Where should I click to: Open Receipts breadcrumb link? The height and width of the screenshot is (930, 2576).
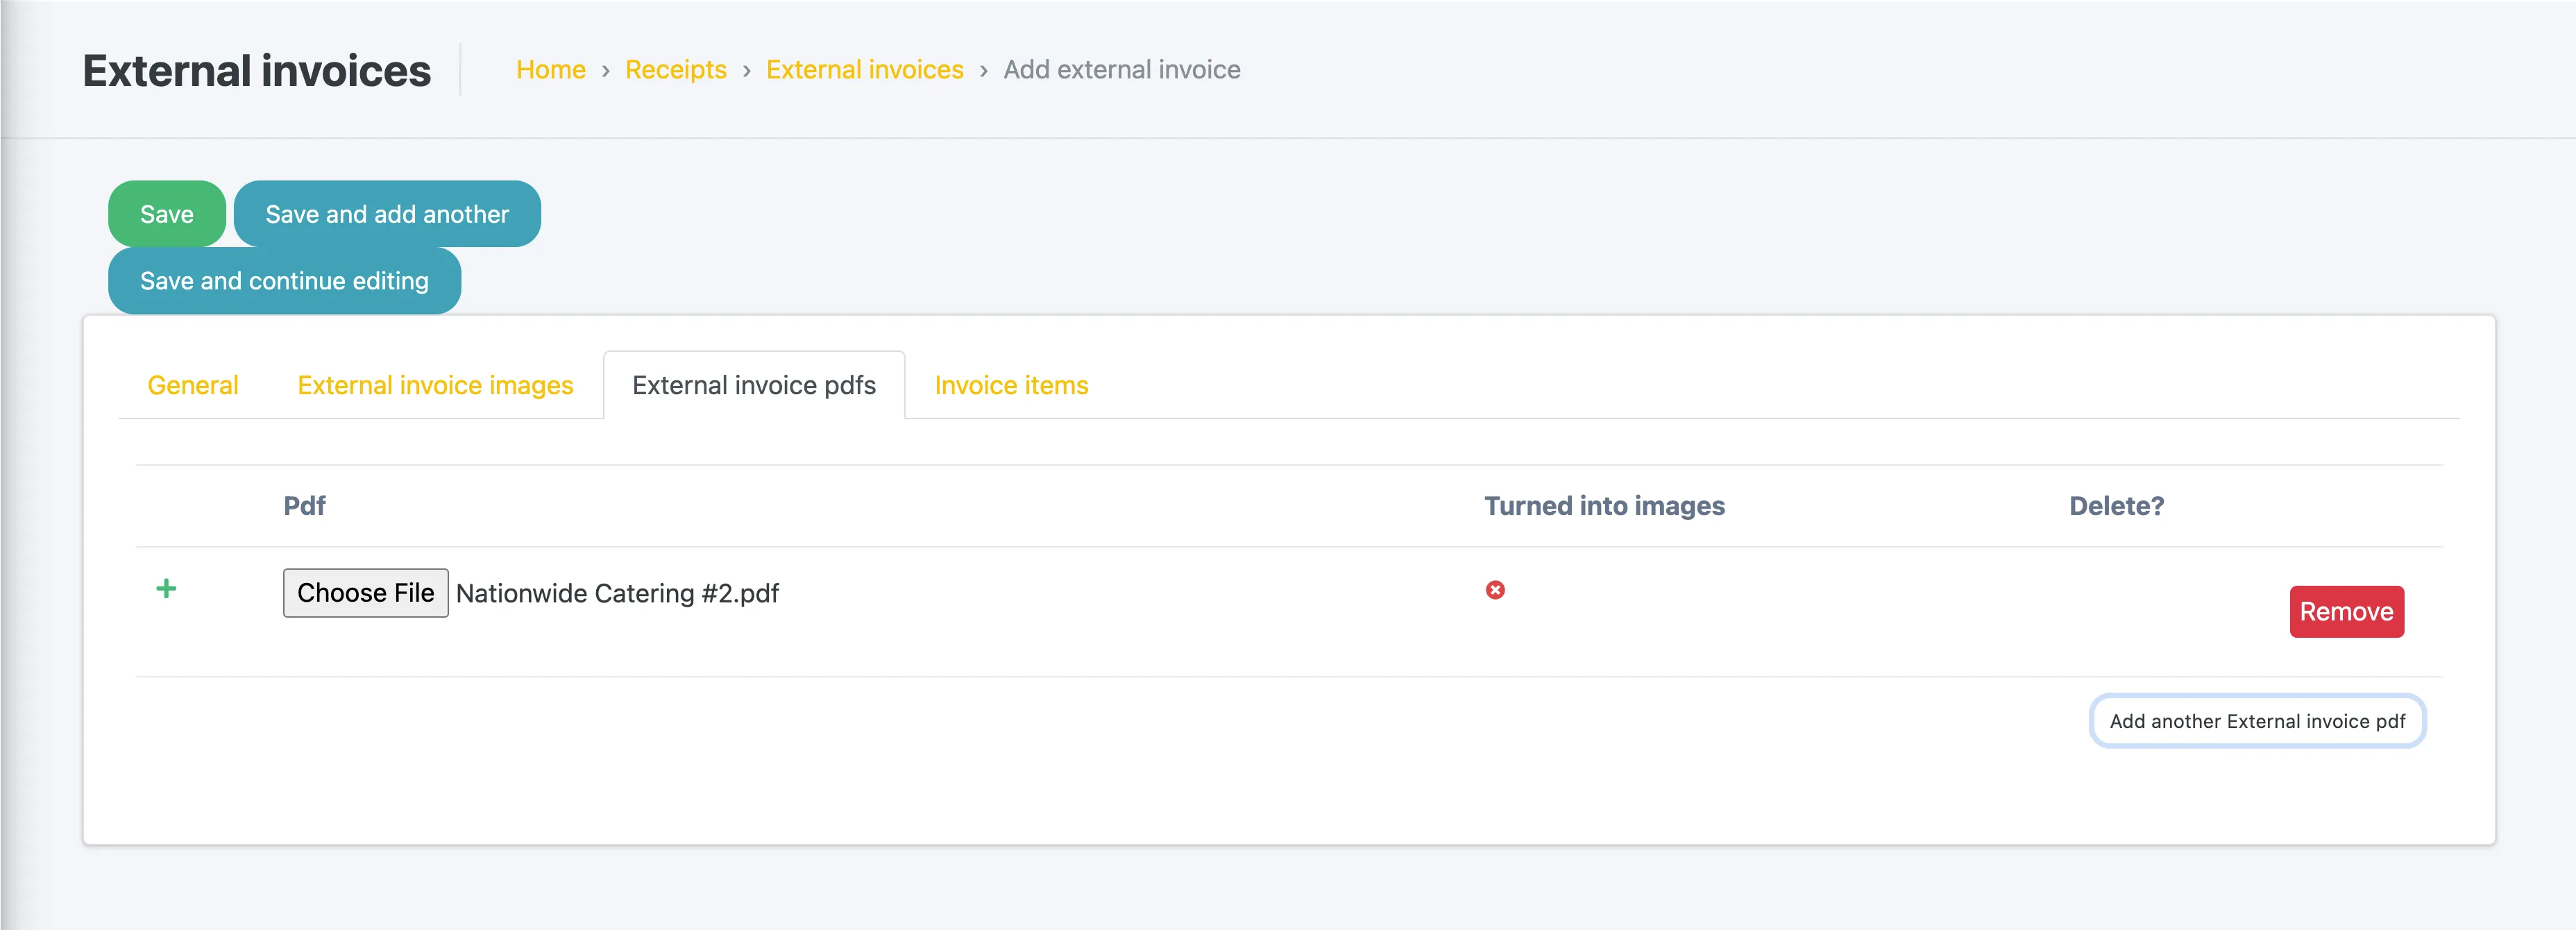point(676,70)
